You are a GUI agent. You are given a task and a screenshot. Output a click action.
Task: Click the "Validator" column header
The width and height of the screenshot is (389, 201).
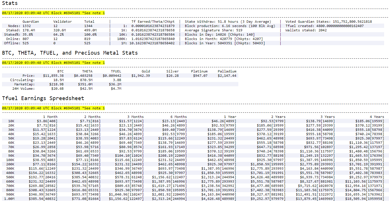click(x=63, y=22)
